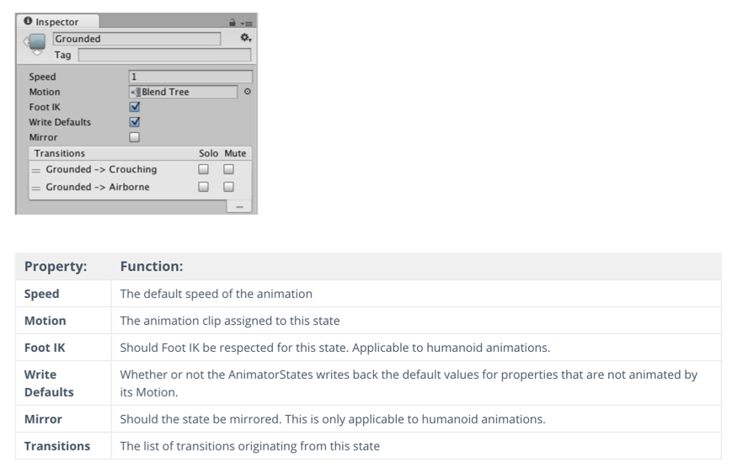Click the Tag input field
This screenshot has width=732, height=468.
(164, 55)
